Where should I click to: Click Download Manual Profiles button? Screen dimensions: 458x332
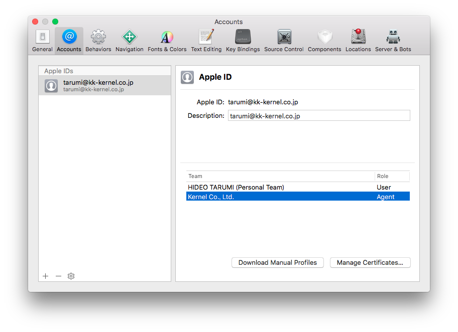277,262
